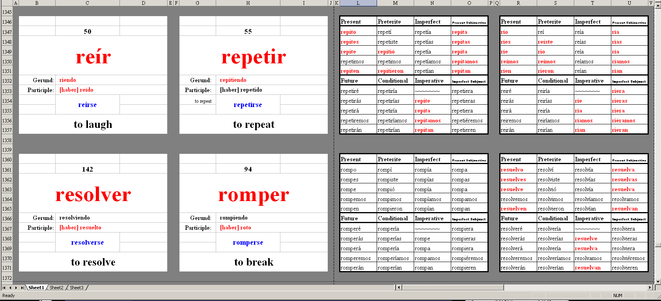Select row header 1349
This screenshot has width=661, height=301.
coord(7,52)
